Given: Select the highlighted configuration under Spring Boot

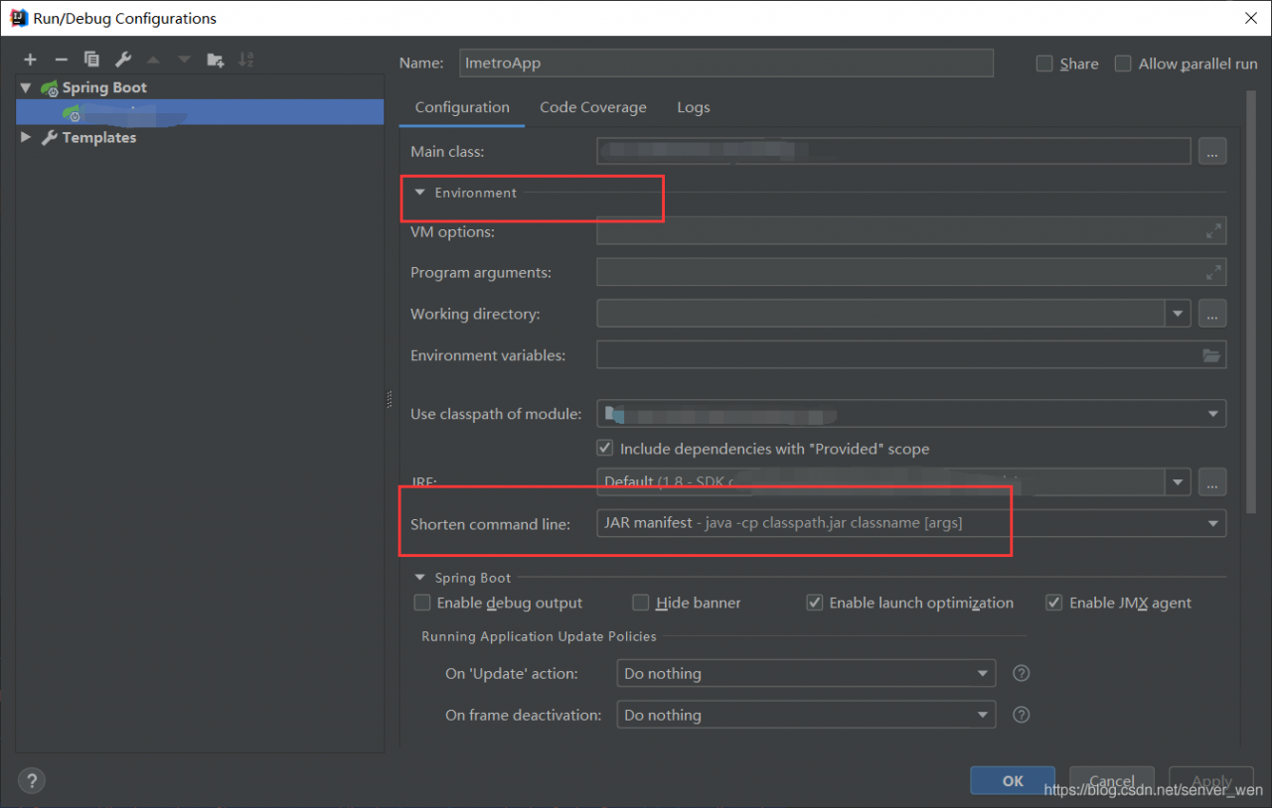Looking at the screenshot, I should (200, 113).
